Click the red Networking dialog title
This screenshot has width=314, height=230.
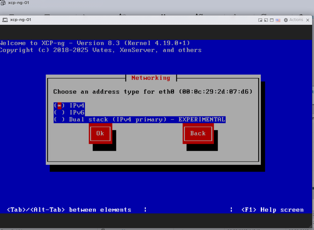point(151,78)
